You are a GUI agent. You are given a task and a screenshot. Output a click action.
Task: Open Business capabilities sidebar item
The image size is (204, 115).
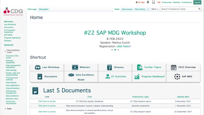coord(10,62)
